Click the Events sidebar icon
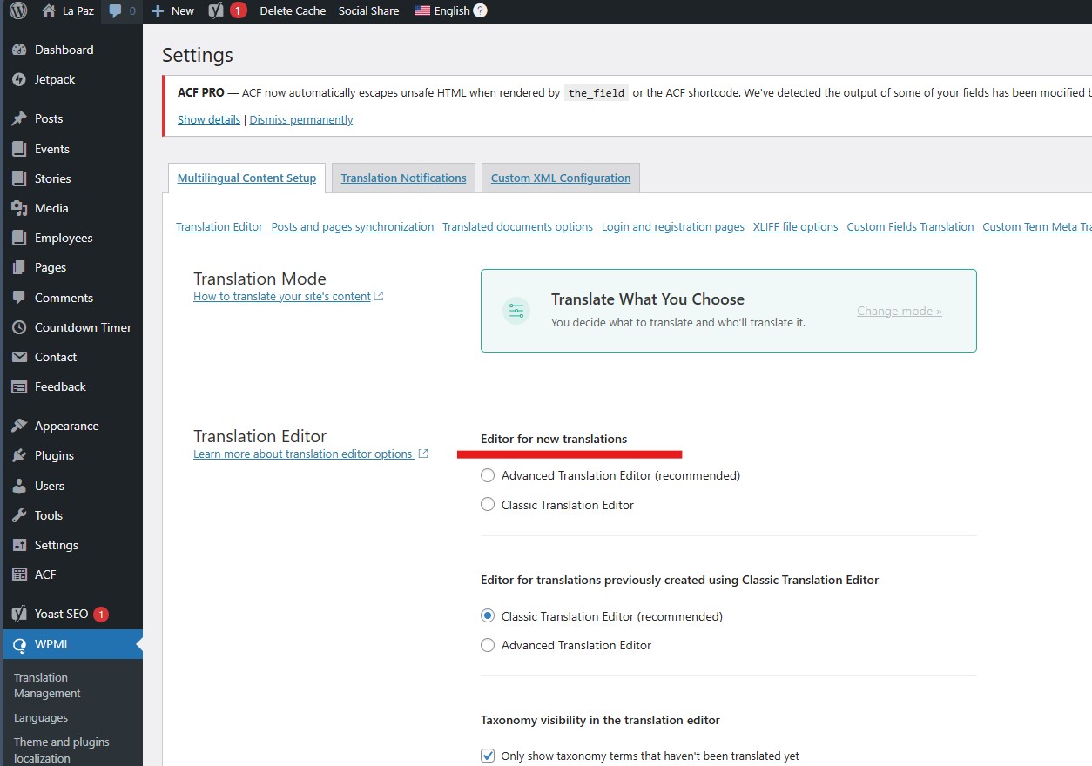 [x=19, y=150]
